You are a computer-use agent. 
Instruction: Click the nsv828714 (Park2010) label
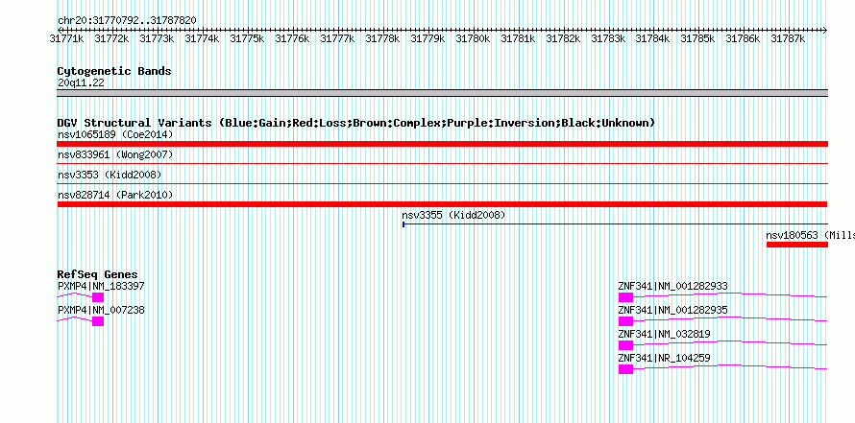[115, 195]
